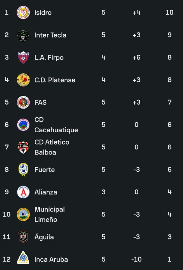Click Isidro's 10 points value
The width and height of the screenshot is (183, 270).
coord(169,12)
